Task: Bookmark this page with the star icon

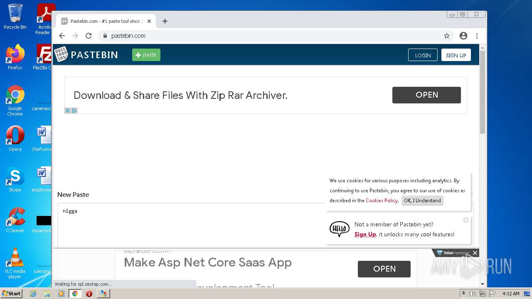Action: click(x=447, y=36)
